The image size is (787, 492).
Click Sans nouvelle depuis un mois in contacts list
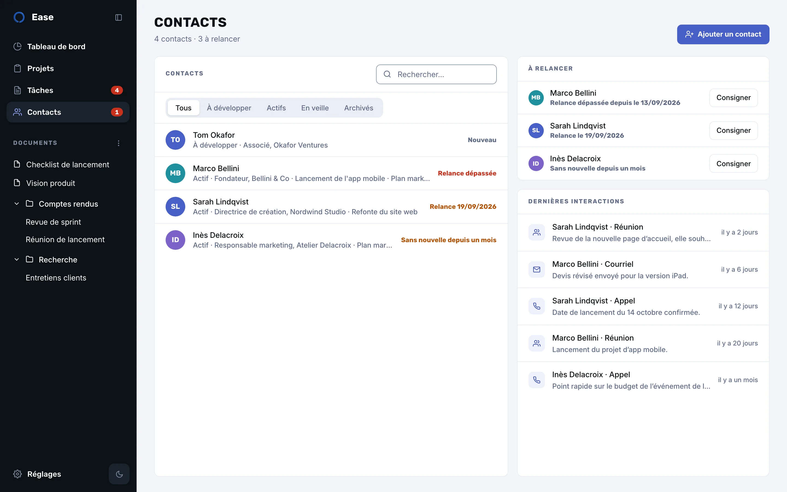(x=448, y=240)
